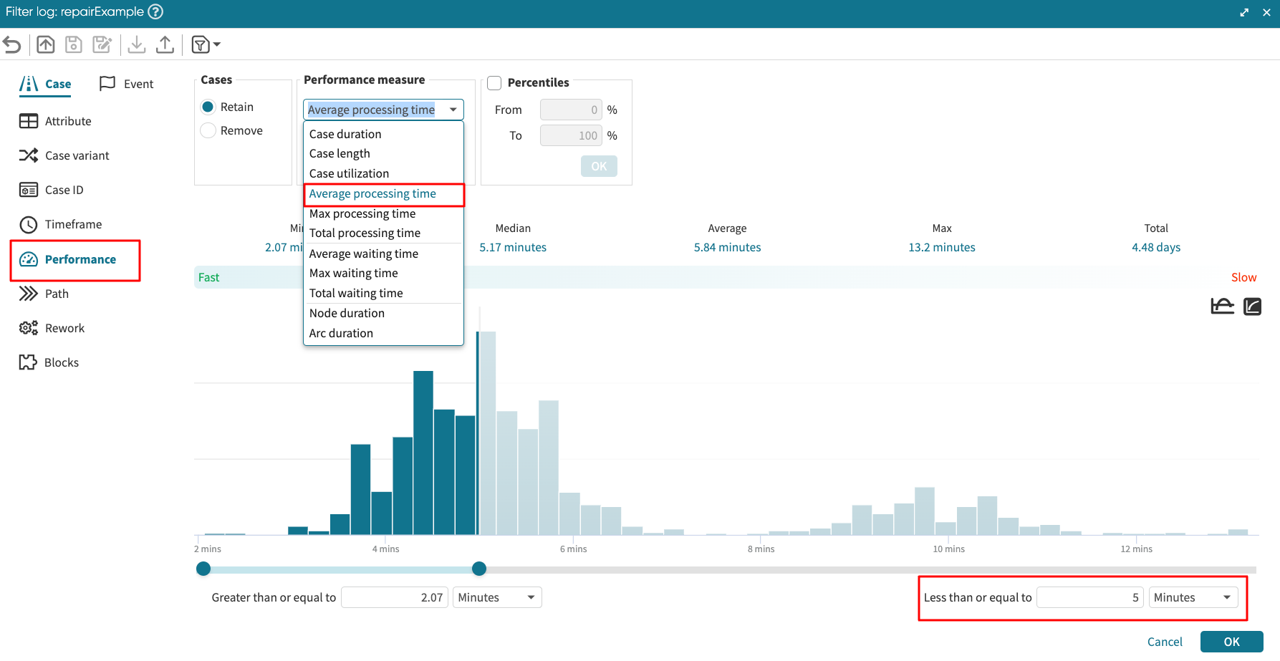Screen dimensions: 1280x661
Task: Select the Max waiting time option
Action: tap(353, 273)
